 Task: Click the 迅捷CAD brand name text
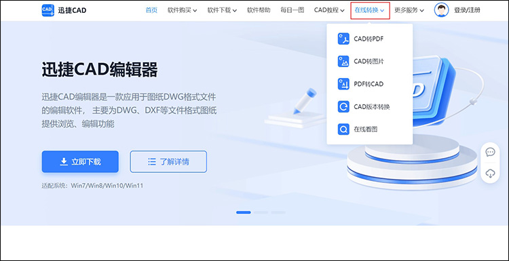coord(72,10)
